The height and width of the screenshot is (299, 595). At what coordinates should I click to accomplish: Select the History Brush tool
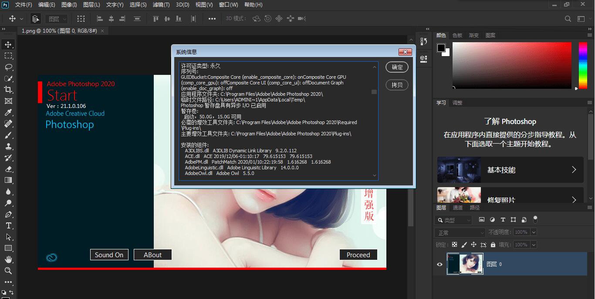[8, 158]
